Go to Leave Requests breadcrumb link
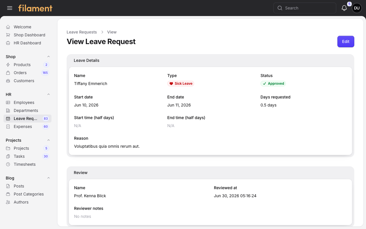The image size is (366, 229). (x=82, y=32)
